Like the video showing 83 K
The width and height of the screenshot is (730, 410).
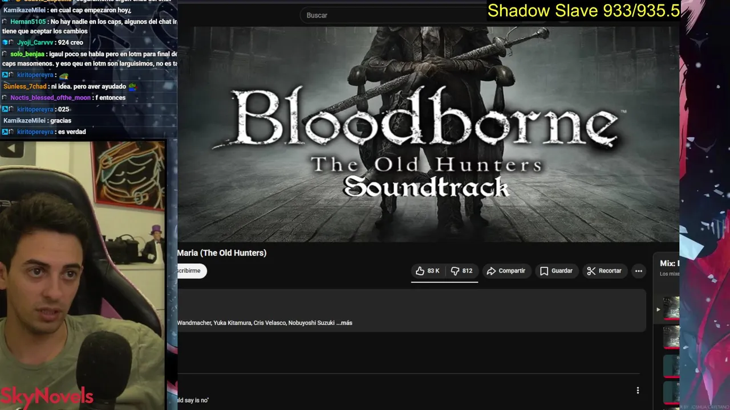[428, 271]
